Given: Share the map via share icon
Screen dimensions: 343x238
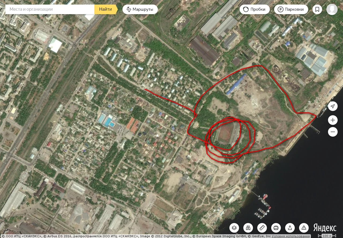Looking at the screenshot, I should click(290, 228).
